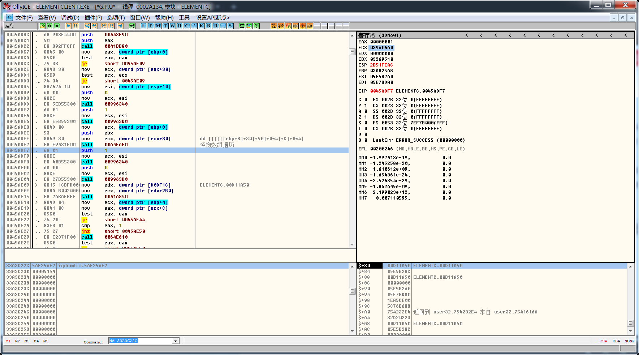Show the Call stack with K icon
This screenshot has width=639, height=355.
201,26
